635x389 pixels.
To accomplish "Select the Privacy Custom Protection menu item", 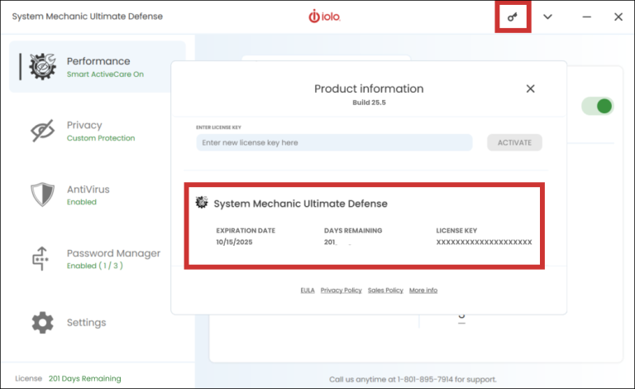I will coord(99,131).
